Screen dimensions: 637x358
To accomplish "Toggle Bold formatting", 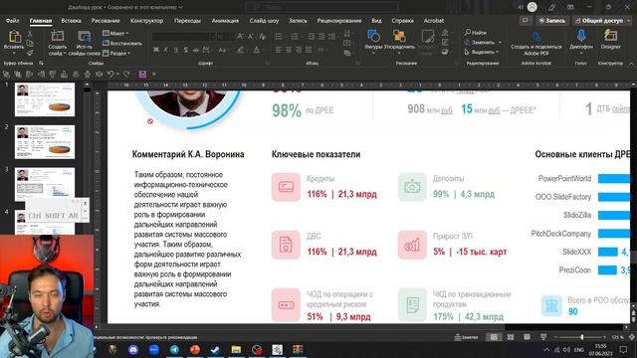I will [156, 50].
